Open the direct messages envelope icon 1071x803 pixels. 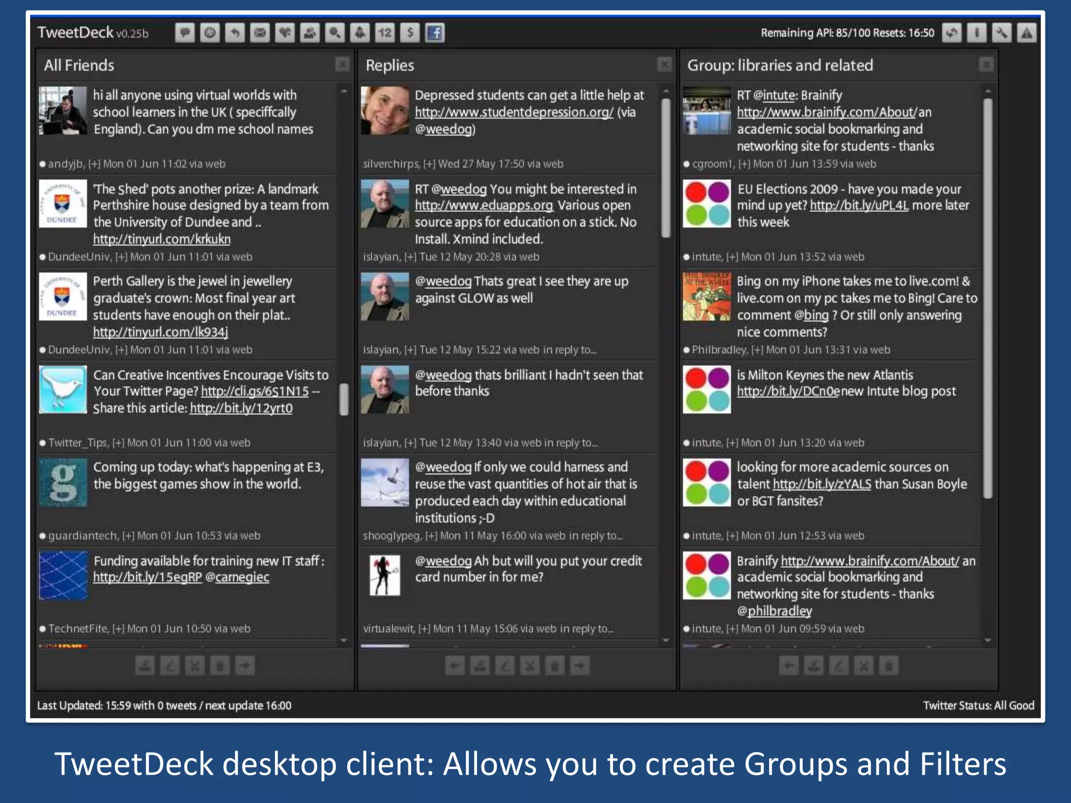[x=260, y=33]
